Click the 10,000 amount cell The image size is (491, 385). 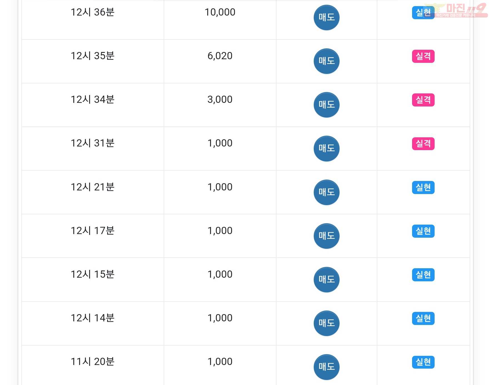(220, 20)
